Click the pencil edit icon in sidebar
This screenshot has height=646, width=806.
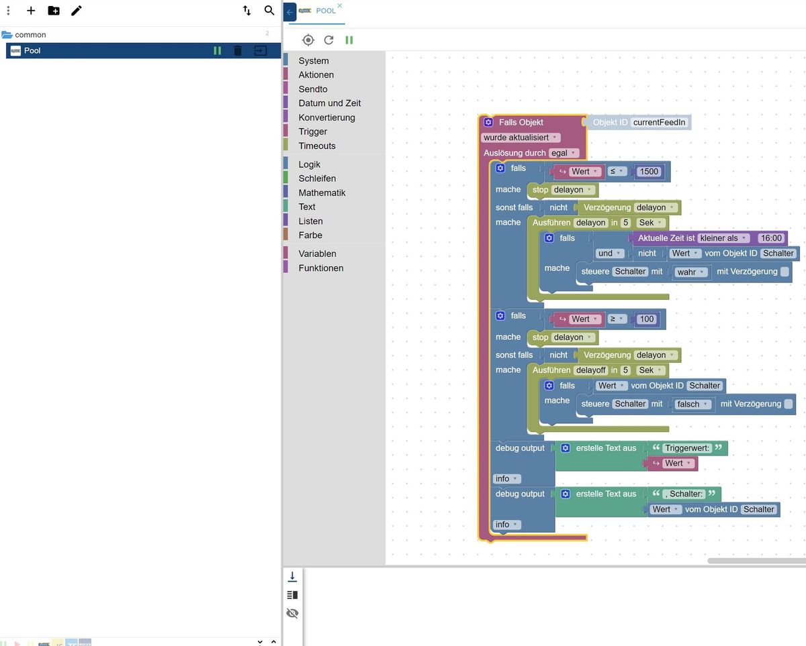coord(77,11)
